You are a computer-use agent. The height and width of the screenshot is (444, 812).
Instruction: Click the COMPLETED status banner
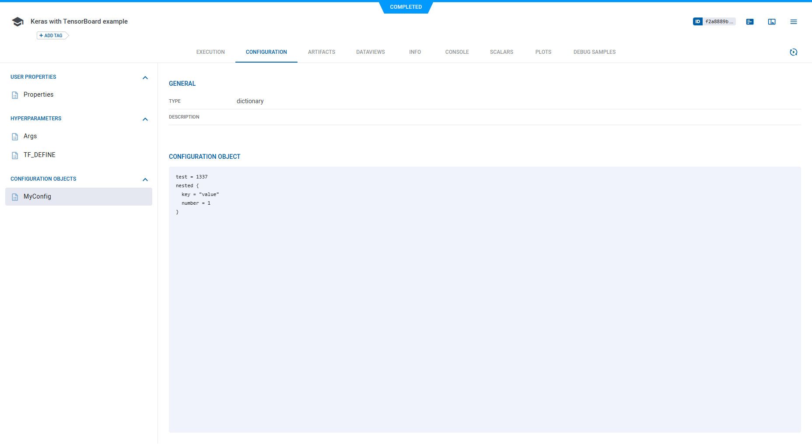point(406,7)
